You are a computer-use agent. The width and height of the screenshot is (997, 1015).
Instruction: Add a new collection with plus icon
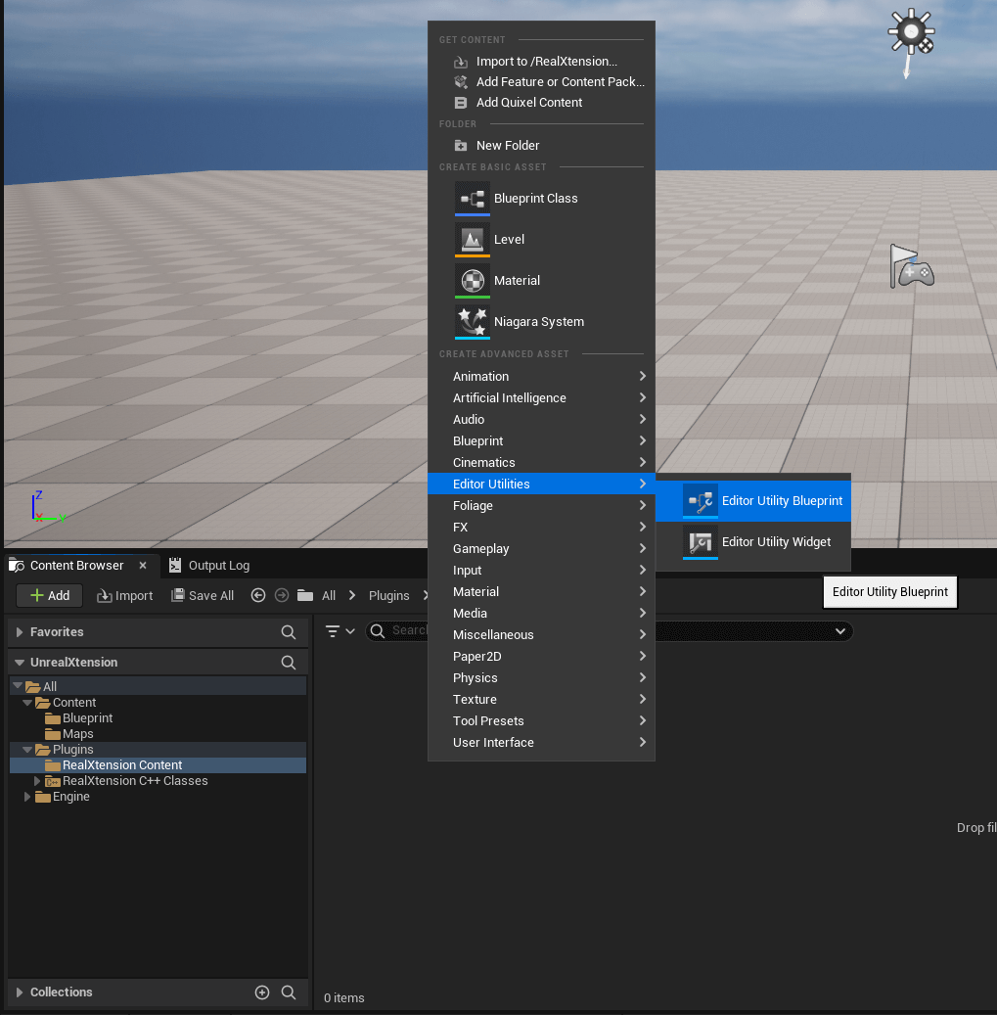[x=262, y=992]
